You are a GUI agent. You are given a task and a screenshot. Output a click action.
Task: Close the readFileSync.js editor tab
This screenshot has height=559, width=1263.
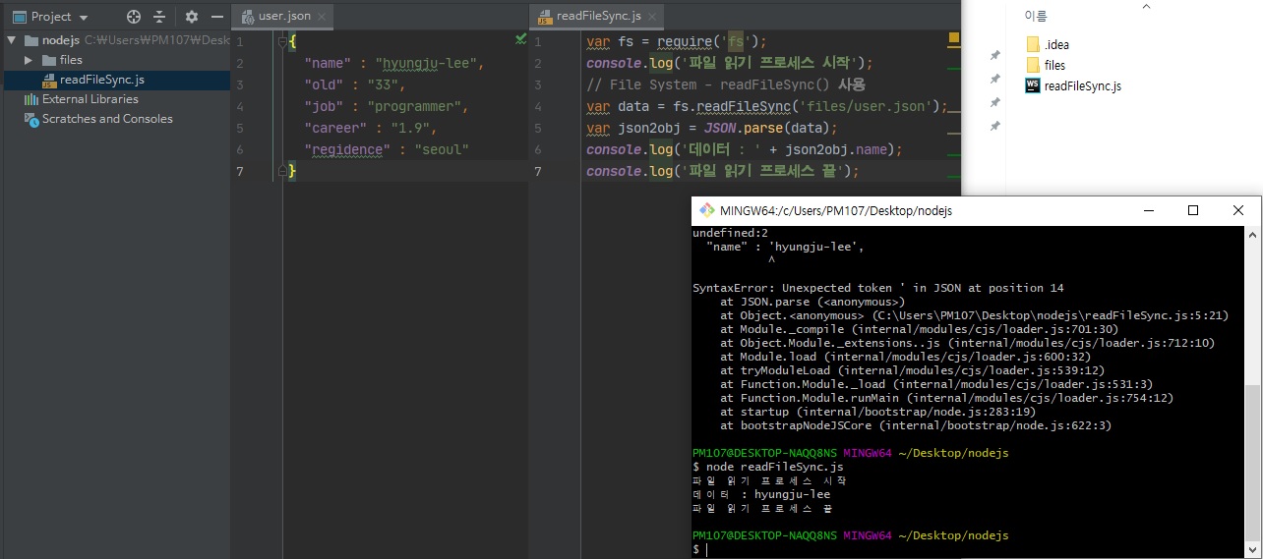652,17
